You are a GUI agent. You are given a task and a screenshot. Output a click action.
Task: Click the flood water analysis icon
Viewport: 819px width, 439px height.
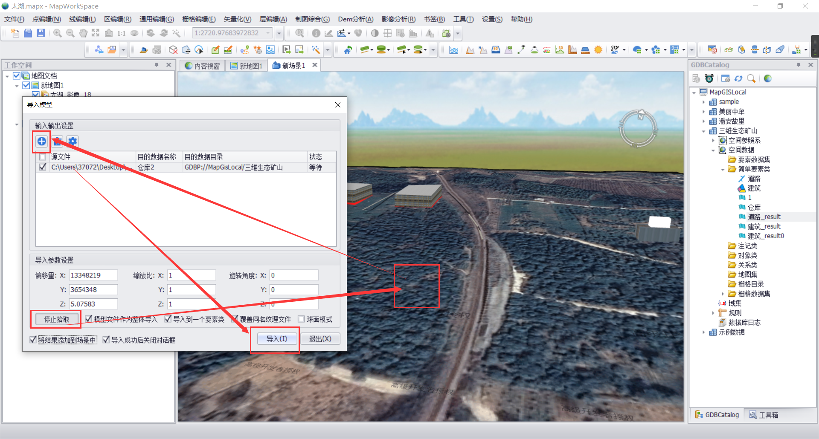point(454,50)
